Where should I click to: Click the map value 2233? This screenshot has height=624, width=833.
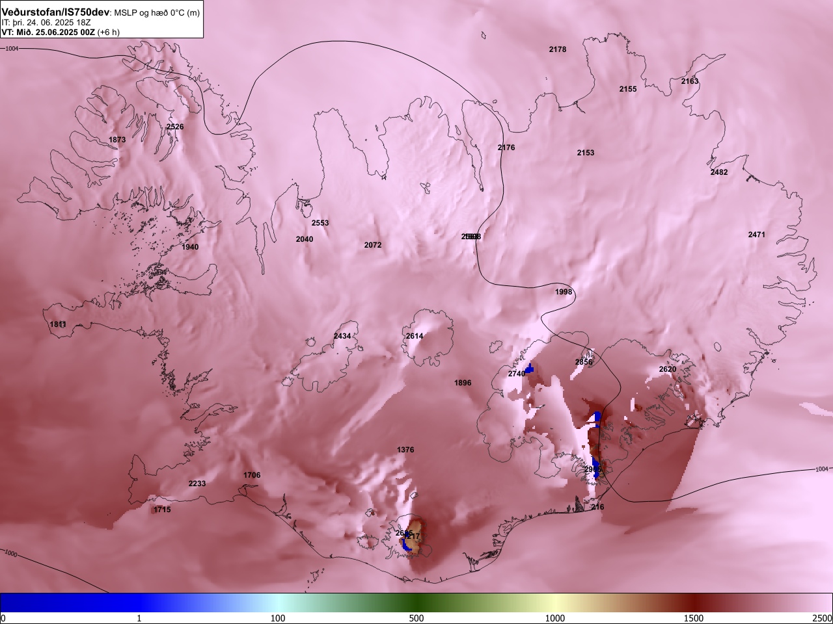(x=197, y=484)
